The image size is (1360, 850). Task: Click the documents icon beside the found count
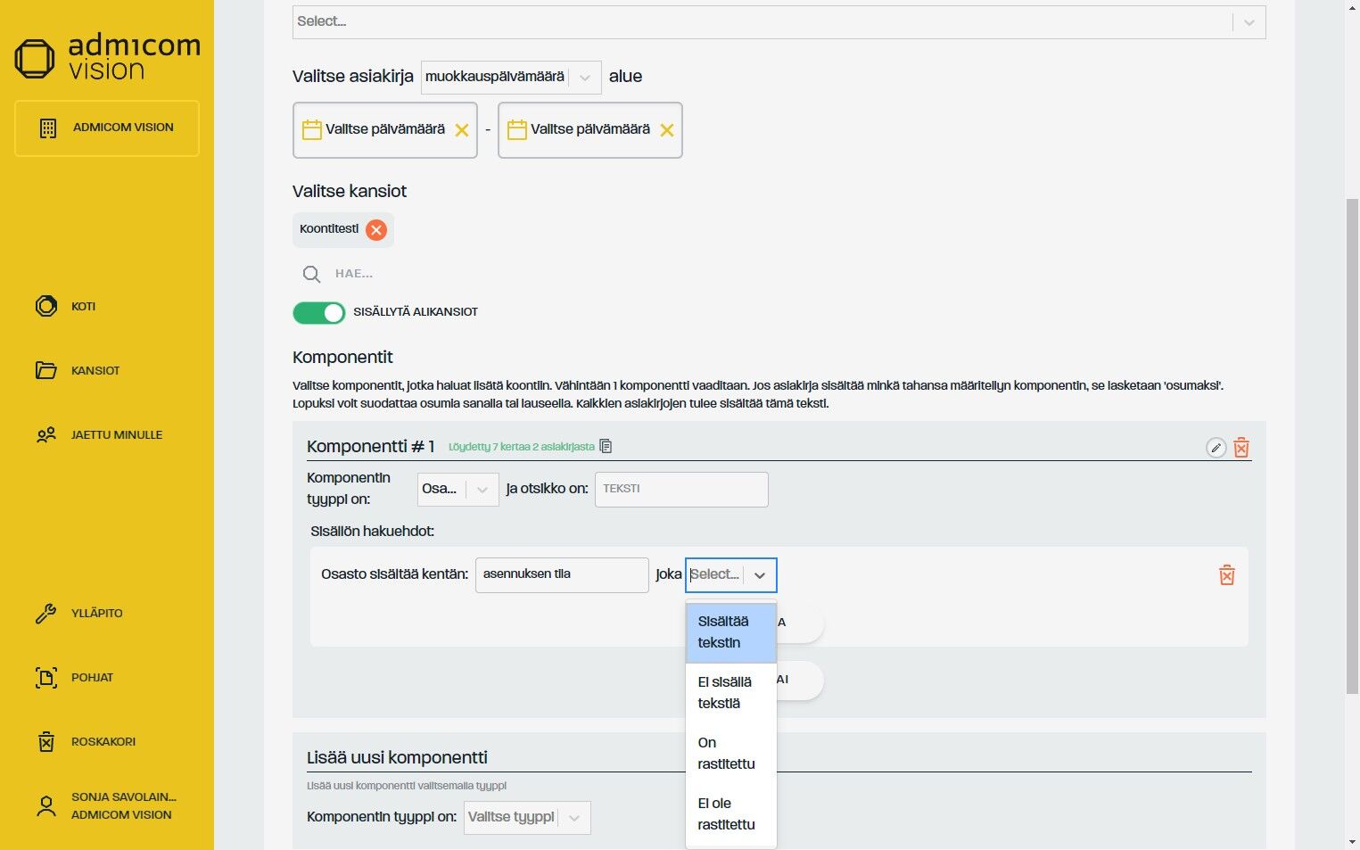pyautogui.click(x=606, y=446)
